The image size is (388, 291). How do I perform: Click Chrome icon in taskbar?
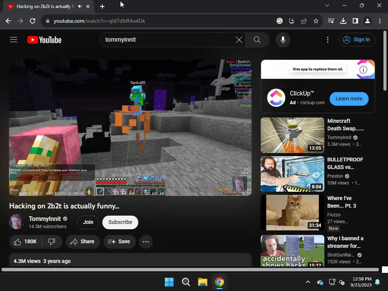coord(219,282)
